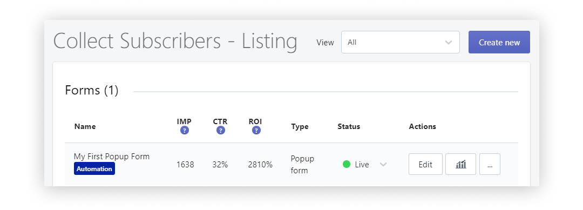Click the Forms (1) section heading
This screenshot has height=210, width=583.
pyautogui.click(x=91, y=90)
